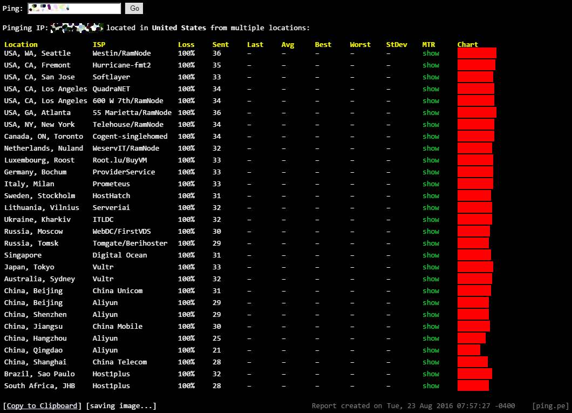Image resolution: width=572 pixels, height=413 pixels.
Task: Open MTR for China, Qingdao Aliyun
Action: coord(431,350)
